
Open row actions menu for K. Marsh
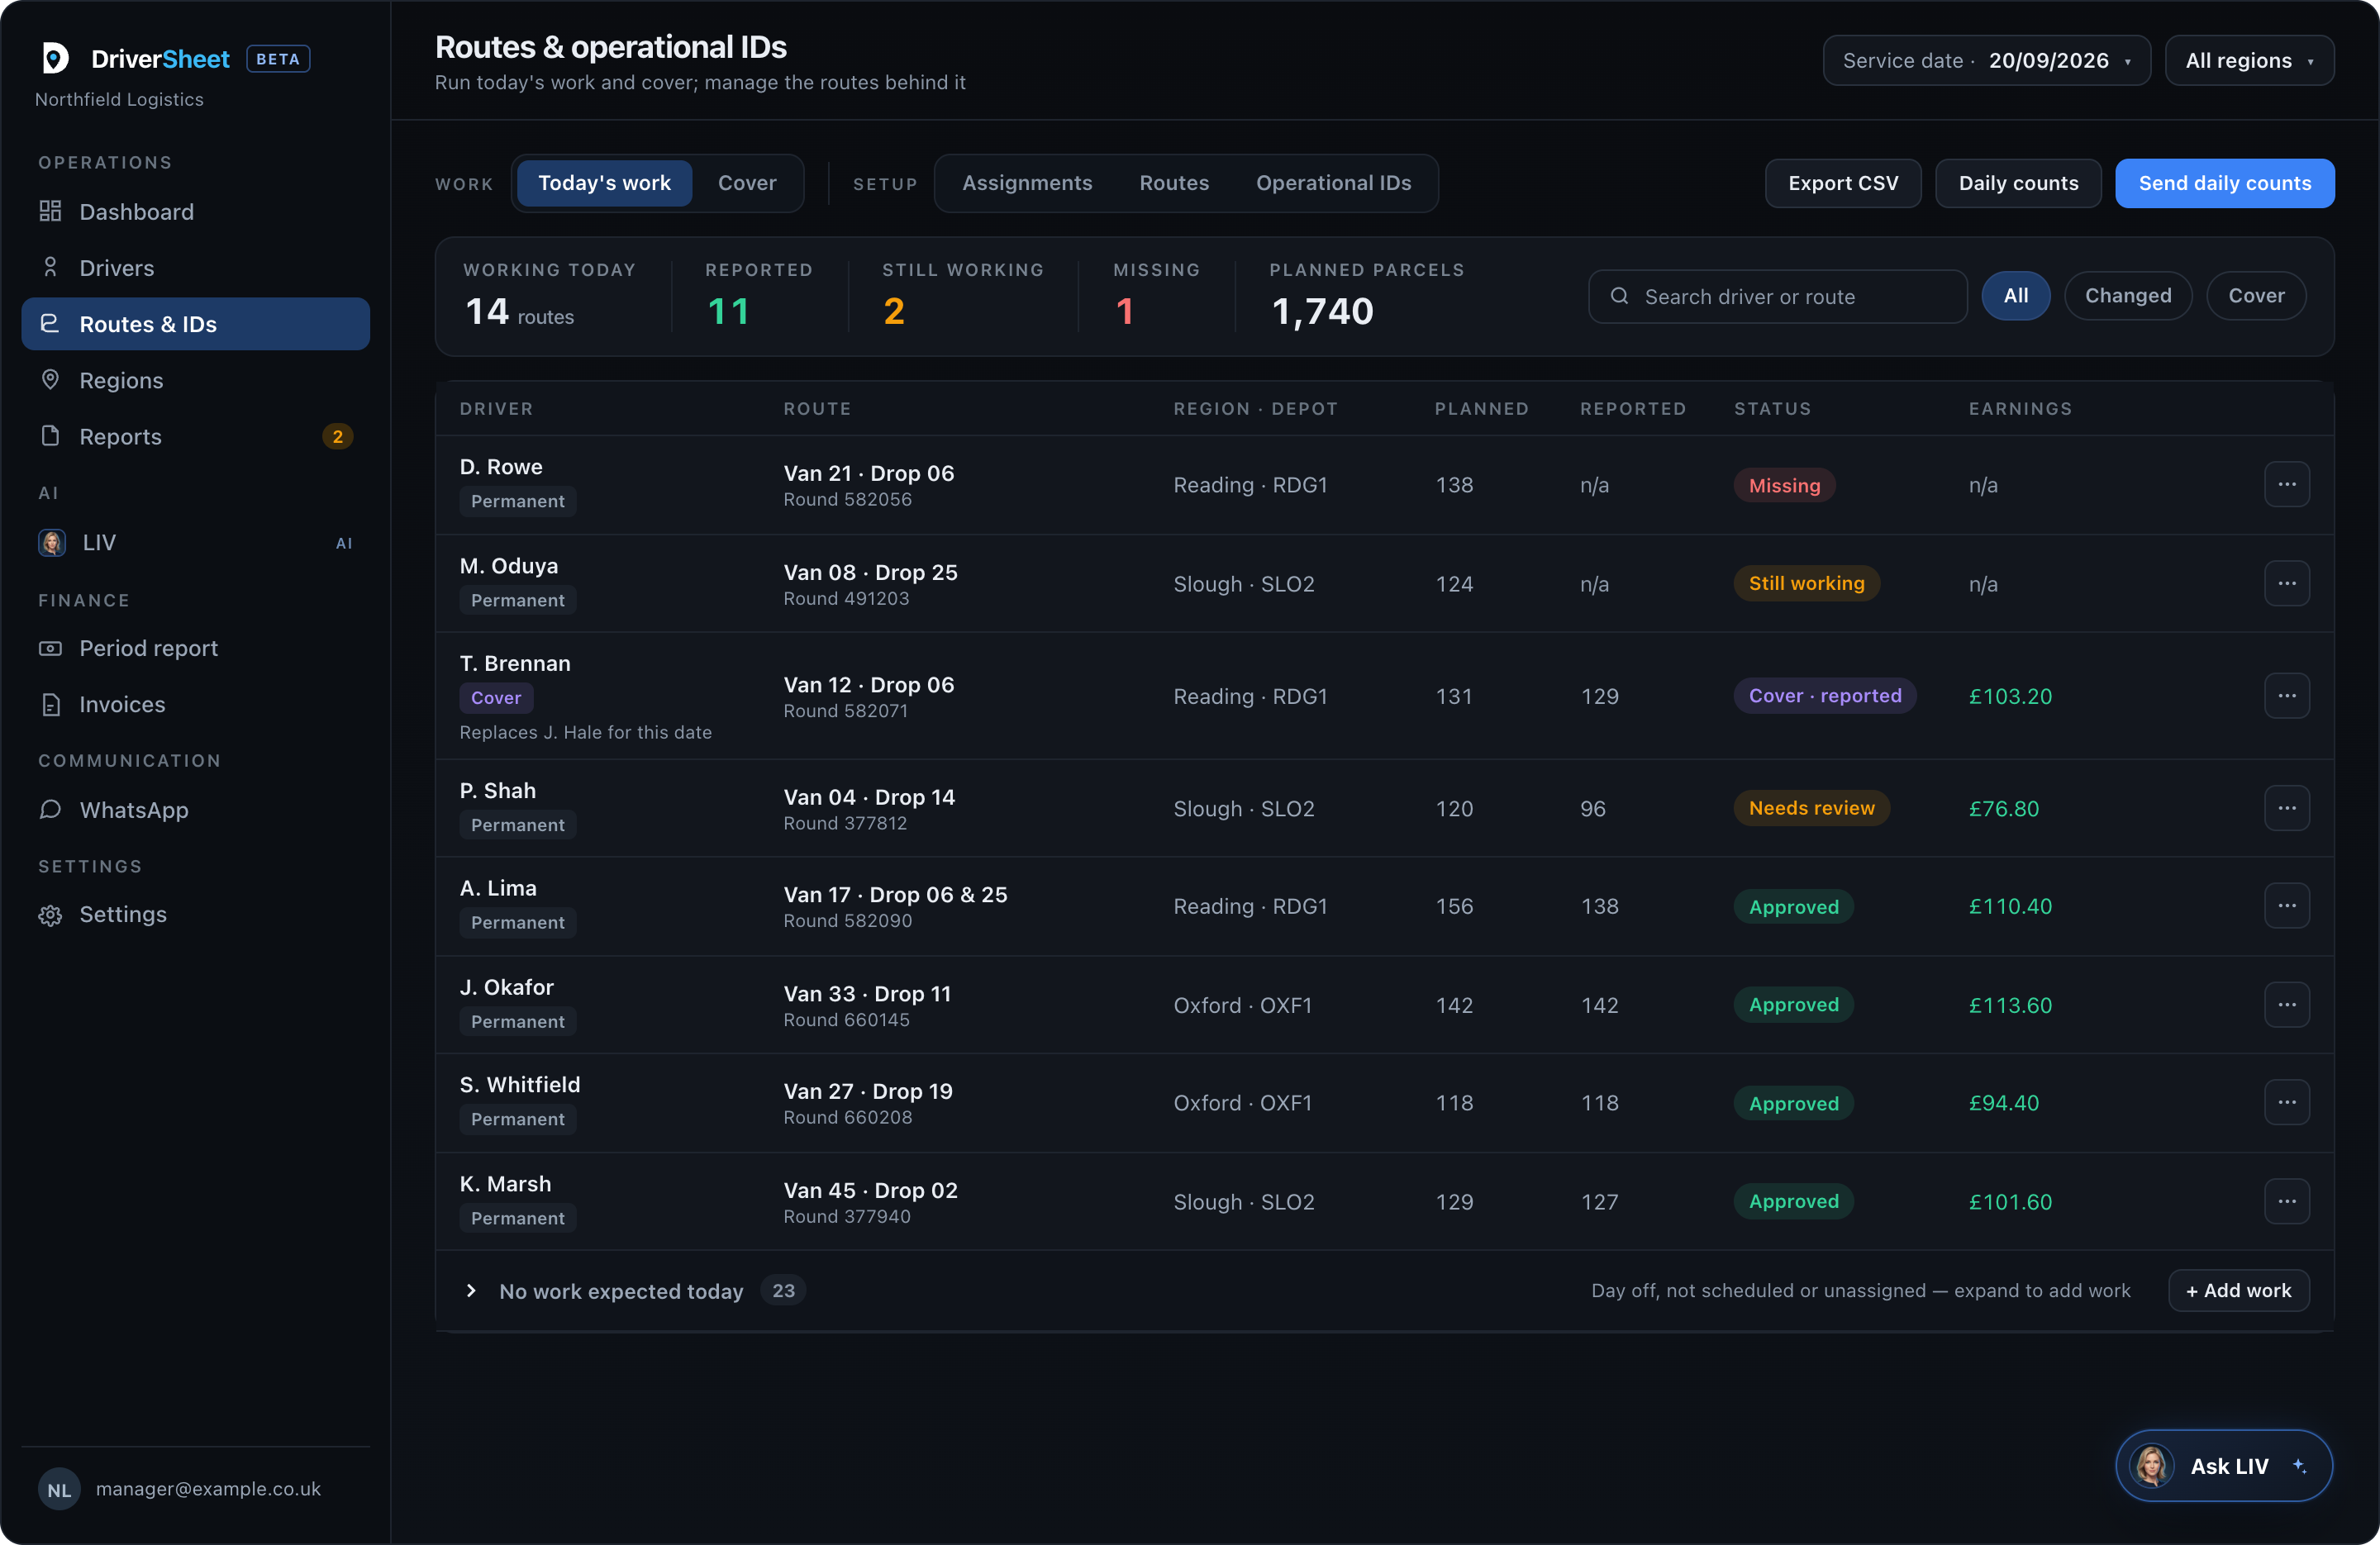coord(2286,1201)
